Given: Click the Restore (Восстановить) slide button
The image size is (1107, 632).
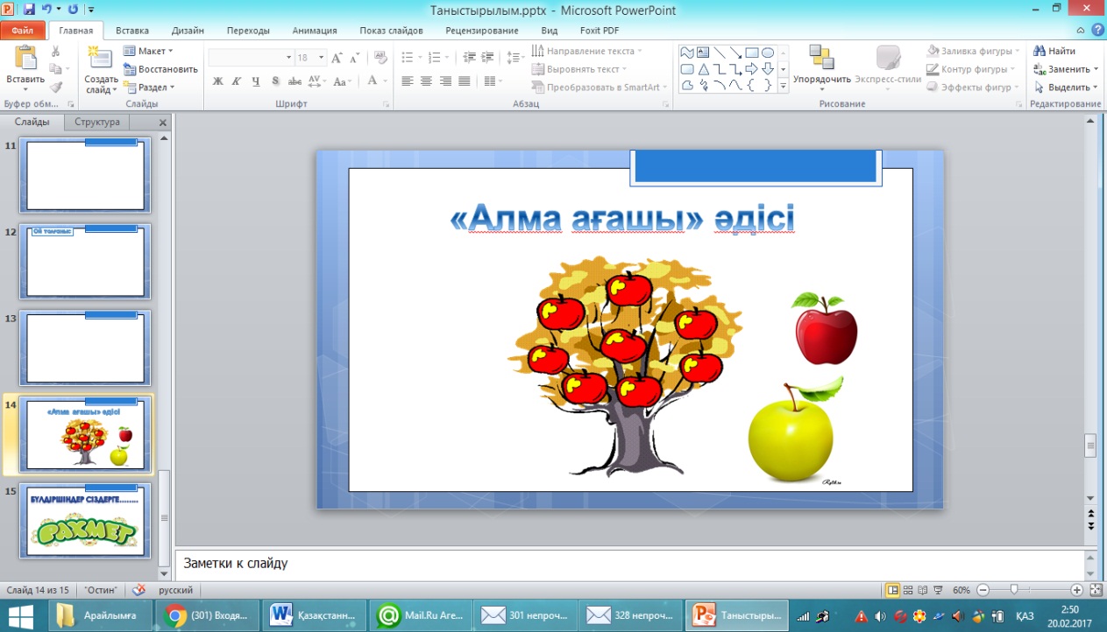Looking at the screenshot, I should pyautogui.click(x=161, y=69).
